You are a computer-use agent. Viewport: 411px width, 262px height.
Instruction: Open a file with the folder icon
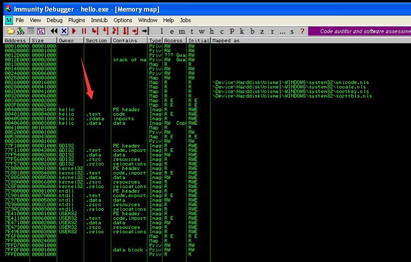click(11, 31)
